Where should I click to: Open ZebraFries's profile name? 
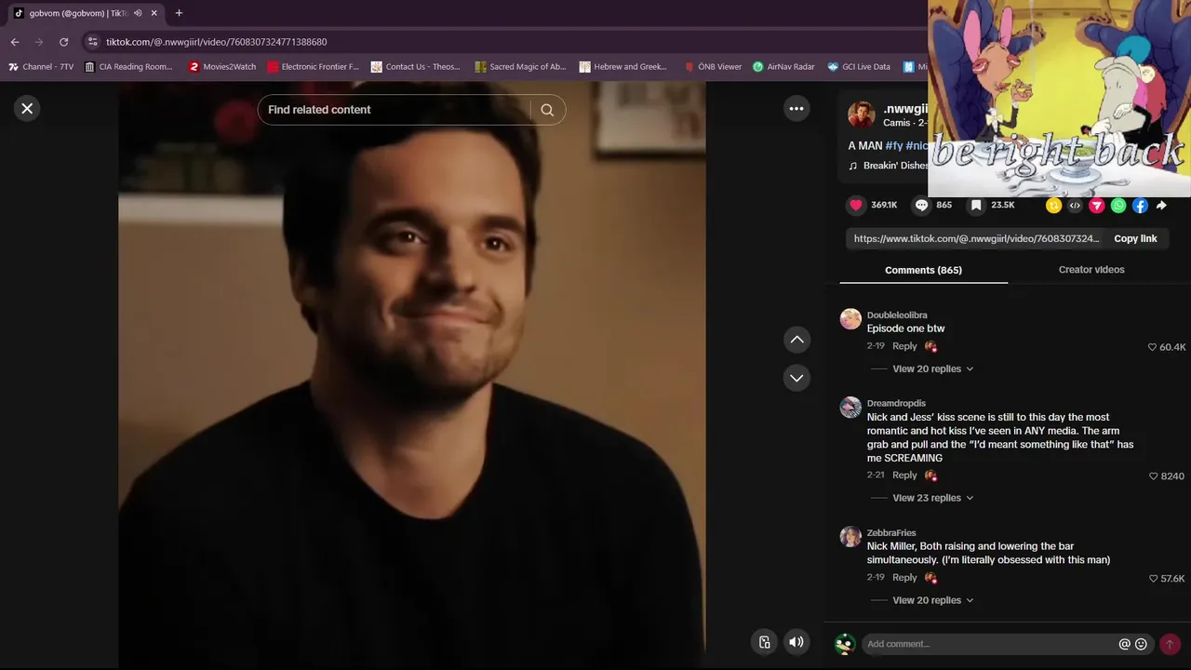pos(891,533)
